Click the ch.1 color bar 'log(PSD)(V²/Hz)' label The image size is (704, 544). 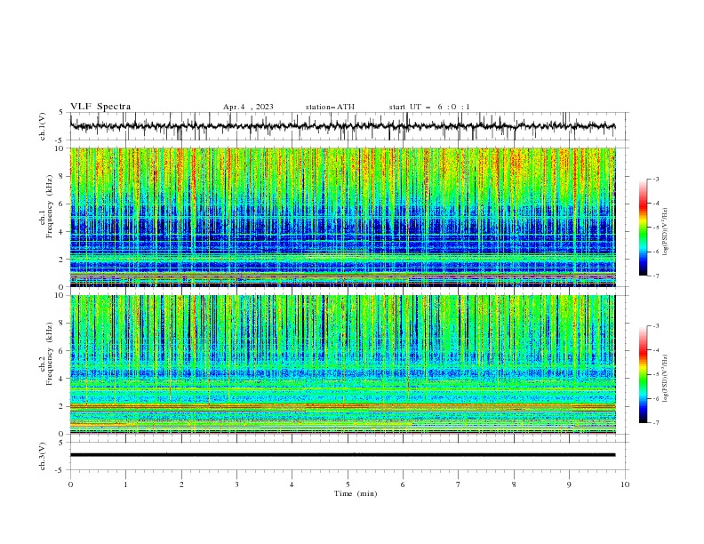(x=665, y=232)
